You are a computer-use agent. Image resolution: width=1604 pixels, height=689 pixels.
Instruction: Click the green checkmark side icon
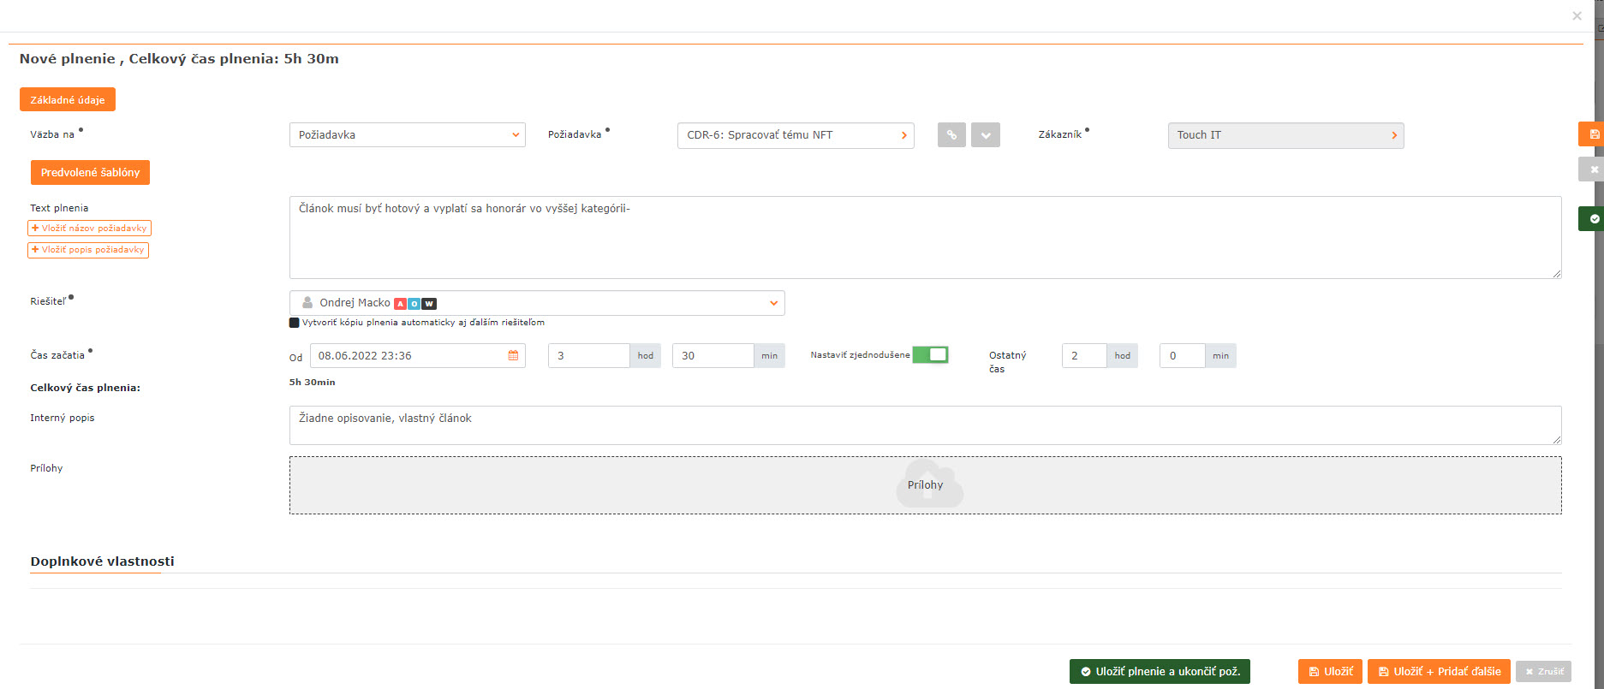pyautogui.click(x=1592, y=219)
